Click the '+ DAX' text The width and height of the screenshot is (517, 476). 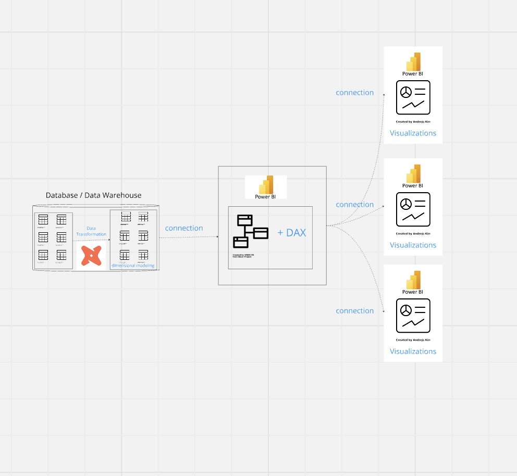click(292, 233)
